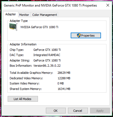Click the graphics card adapter icon
The image size is (113, 117).
pyautogui.click(x=13, y=27)
